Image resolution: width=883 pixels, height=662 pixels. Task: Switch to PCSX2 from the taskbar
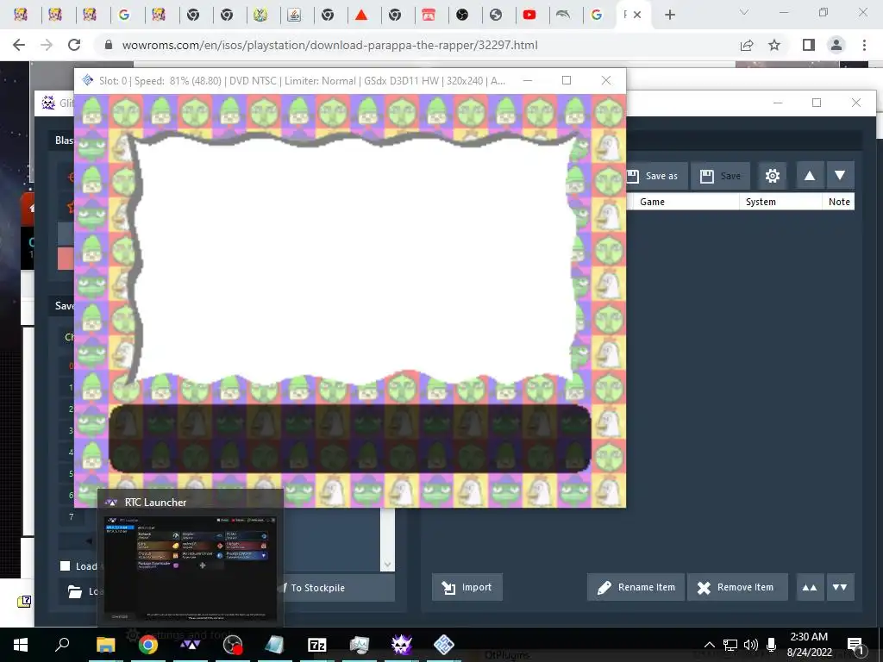(x=444, y=644)
